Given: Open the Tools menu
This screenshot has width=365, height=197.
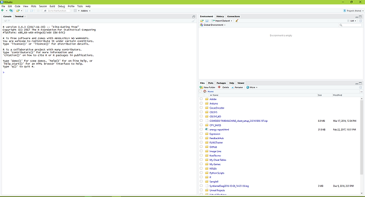Looking at the screenshot, I should coord(80,6).
